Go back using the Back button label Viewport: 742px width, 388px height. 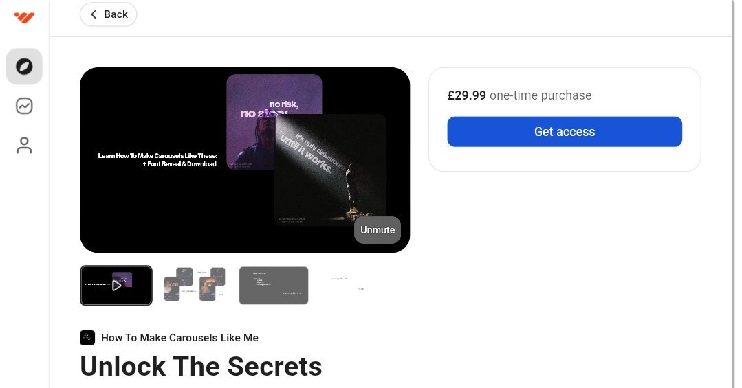[x=116, y=14]
